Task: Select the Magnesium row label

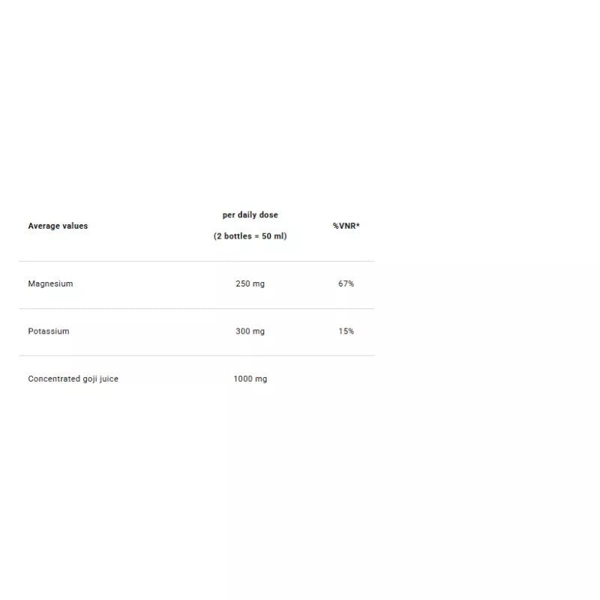Action: point(50,284)
